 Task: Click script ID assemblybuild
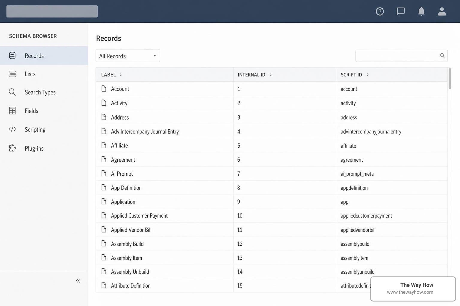355,244
